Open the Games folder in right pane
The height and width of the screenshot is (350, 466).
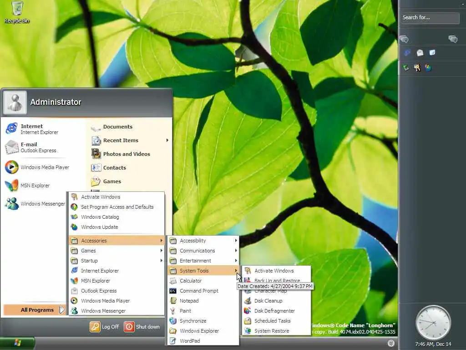pyautogui.click(x=106, y=181)
